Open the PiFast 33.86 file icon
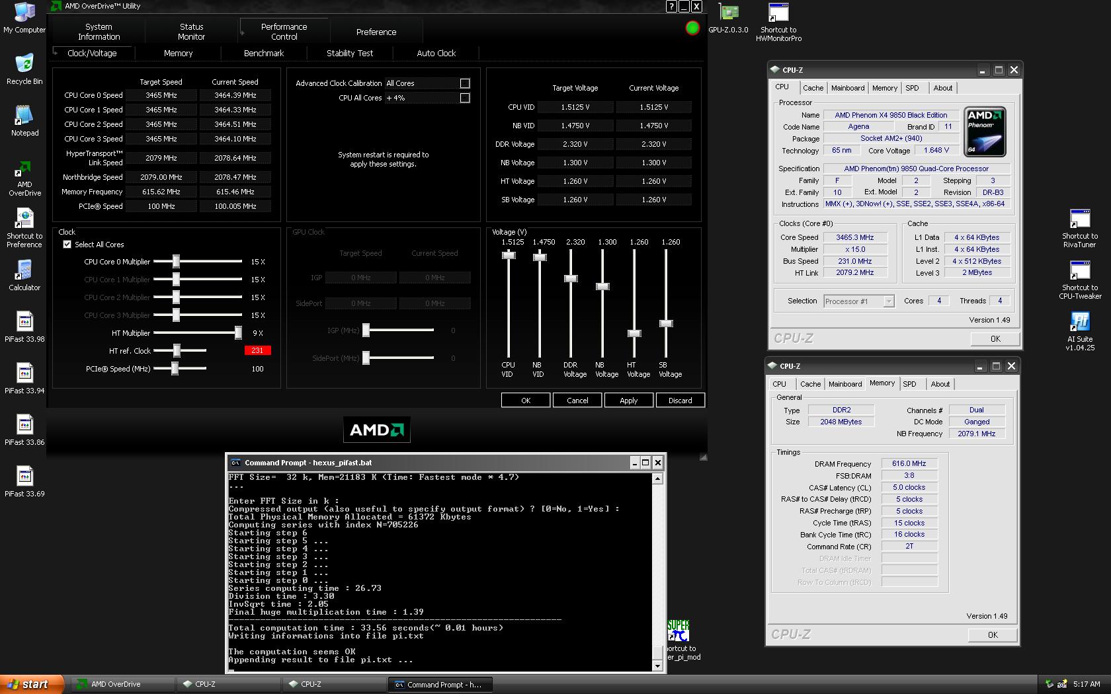 point(24,430)
